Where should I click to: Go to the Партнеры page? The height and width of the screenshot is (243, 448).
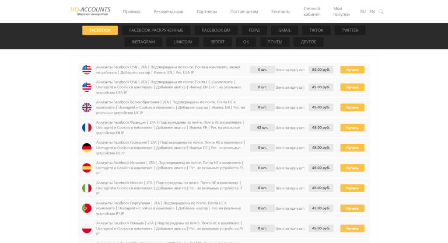pos(207,11)
